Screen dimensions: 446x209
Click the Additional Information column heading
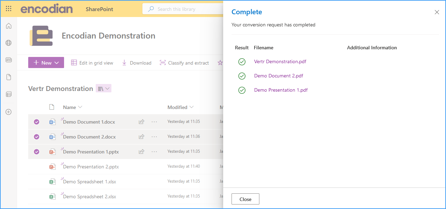[372, 48]
